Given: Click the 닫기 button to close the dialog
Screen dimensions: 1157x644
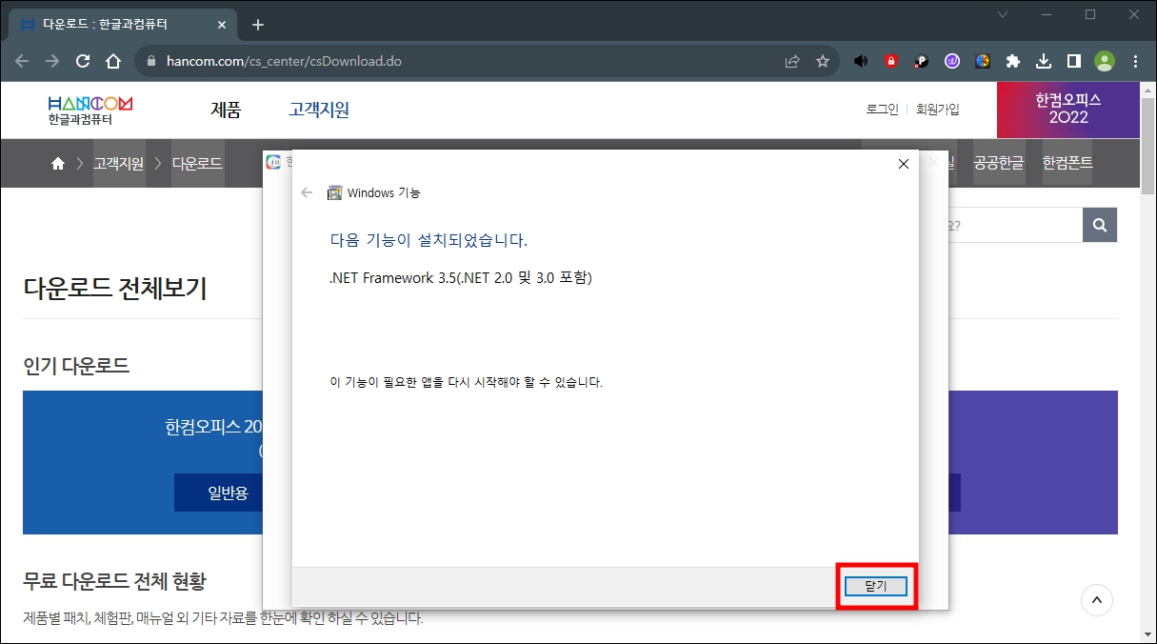Looking at the screenshot, I should [876, 587].
